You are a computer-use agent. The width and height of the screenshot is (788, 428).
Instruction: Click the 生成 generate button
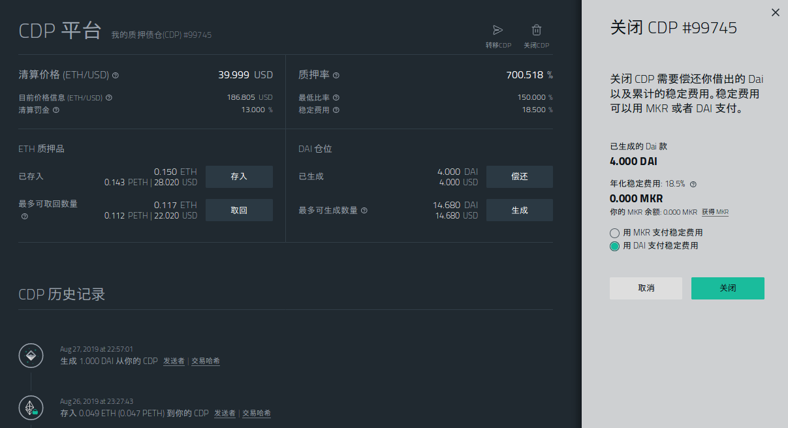point(520,210)
